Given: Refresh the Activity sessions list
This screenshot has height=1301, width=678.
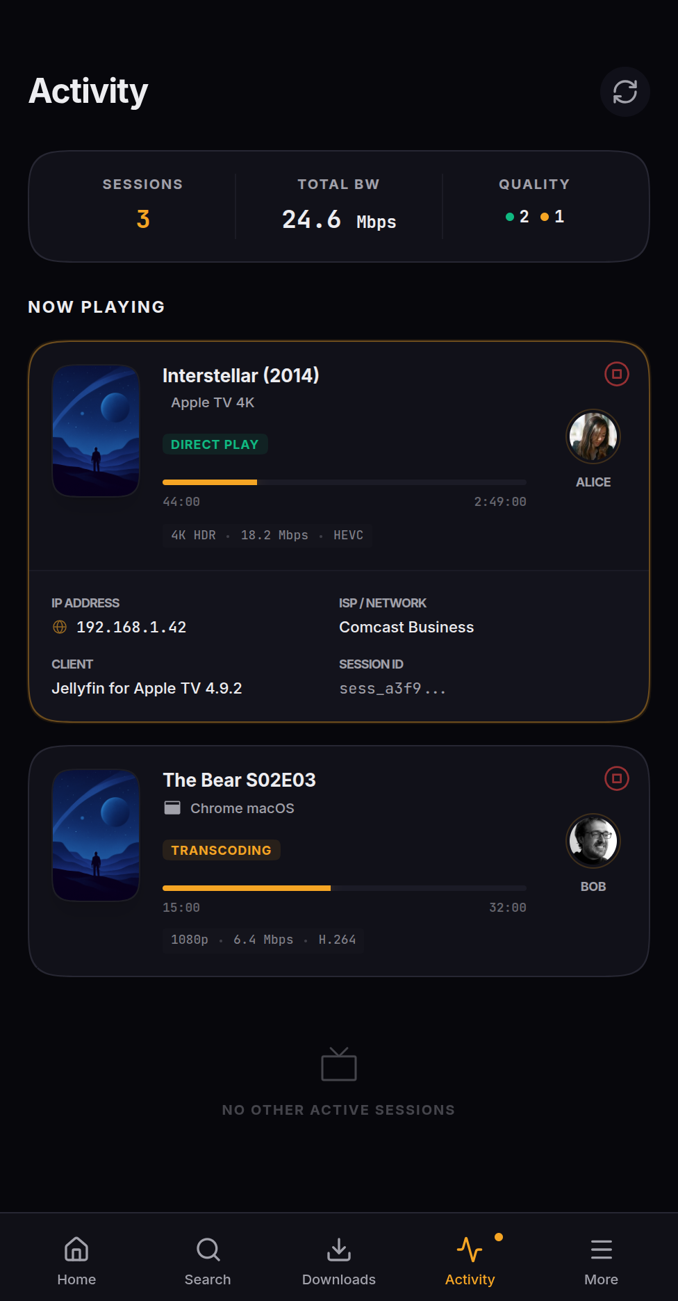Looking at the screenshot, I should [x=625, y=92].
